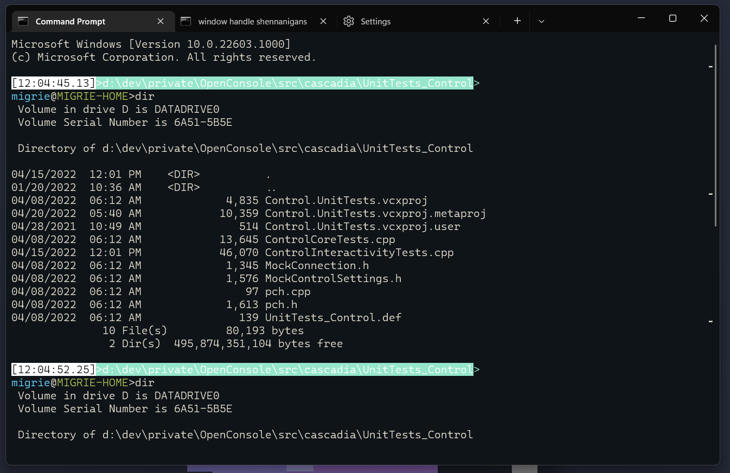Minimize the Terminal window
Image resolution: width=730 pixels, height=473 pixels.
click(x=641, y=18)
